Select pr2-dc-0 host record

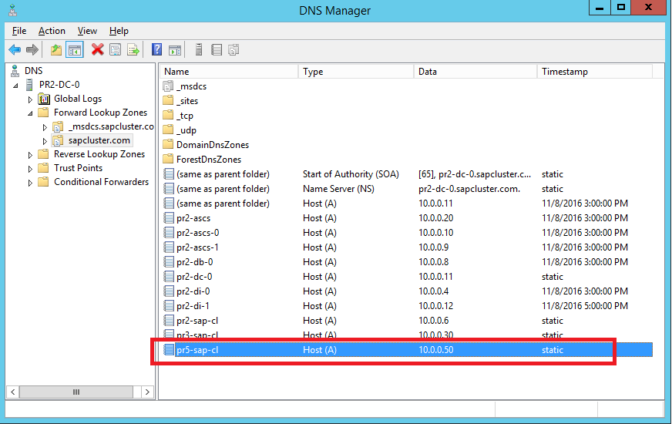408,277
